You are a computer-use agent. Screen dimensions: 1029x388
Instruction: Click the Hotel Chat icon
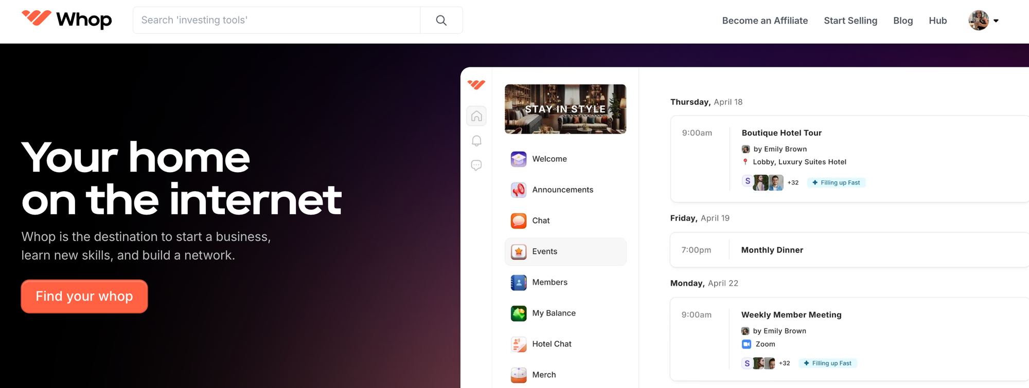click(x=519, y=344)
